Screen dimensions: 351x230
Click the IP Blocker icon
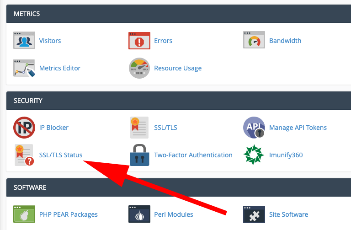24,128
